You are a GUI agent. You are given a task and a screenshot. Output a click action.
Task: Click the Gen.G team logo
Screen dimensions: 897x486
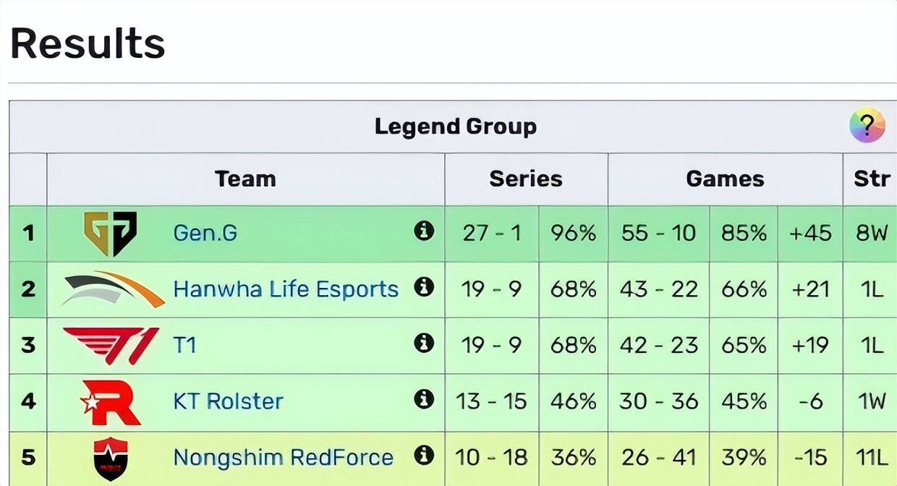point(110,234)
